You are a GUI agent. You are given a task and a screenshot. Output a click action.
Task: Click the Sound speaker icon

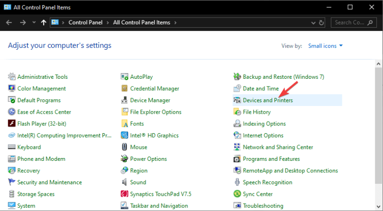(124, 182)
